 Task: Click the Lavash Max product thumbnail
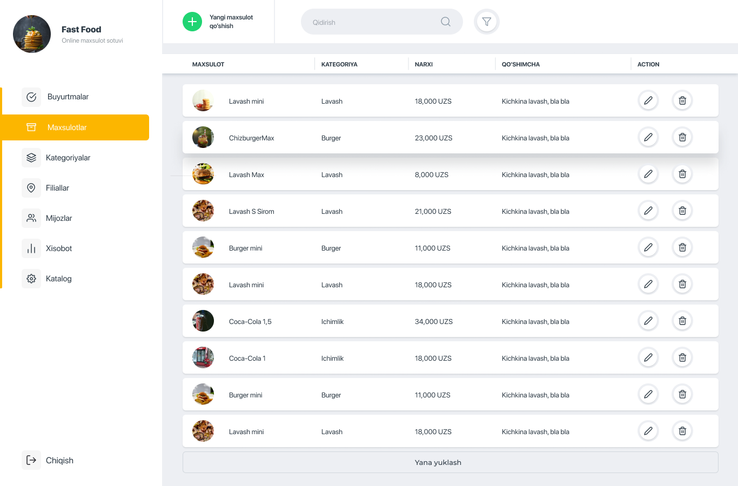203,174
